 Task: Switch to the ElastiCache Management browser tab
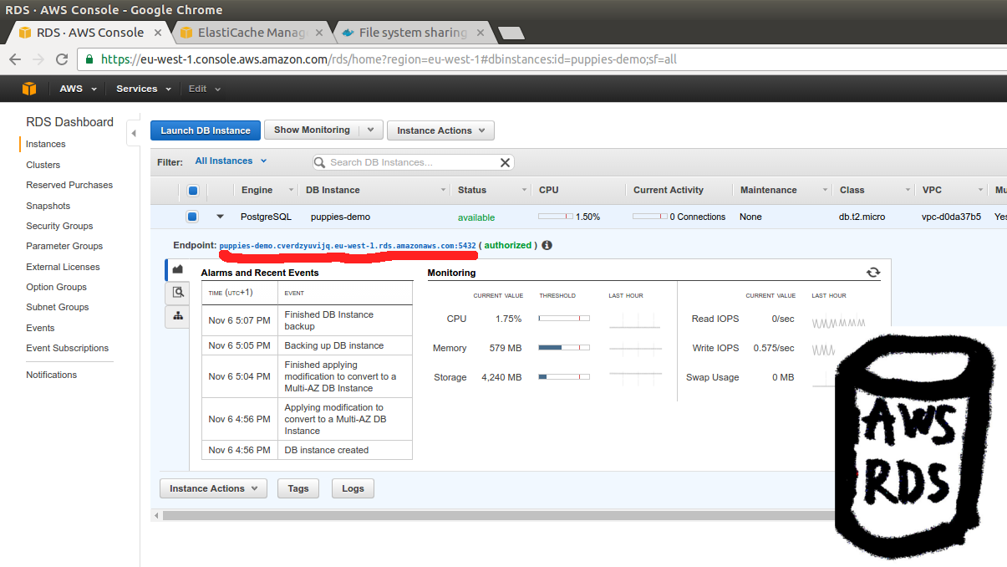pyautogui.click(x=252, y=33)
